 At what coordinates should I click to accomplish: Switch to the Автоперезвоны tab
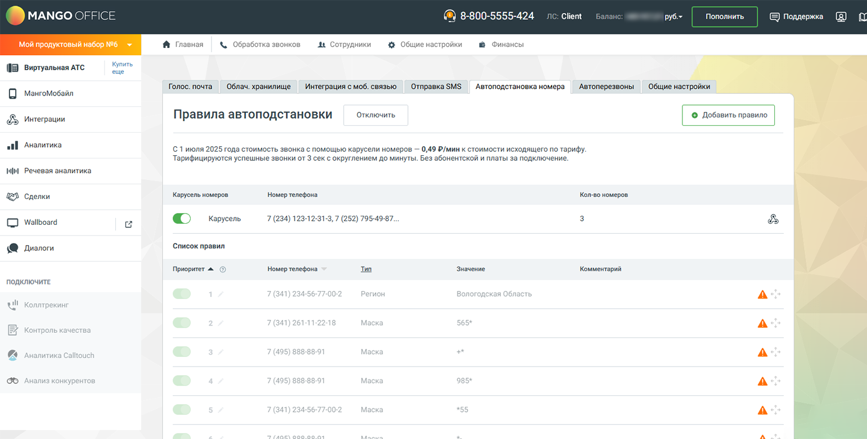click(x=607, y=87)
